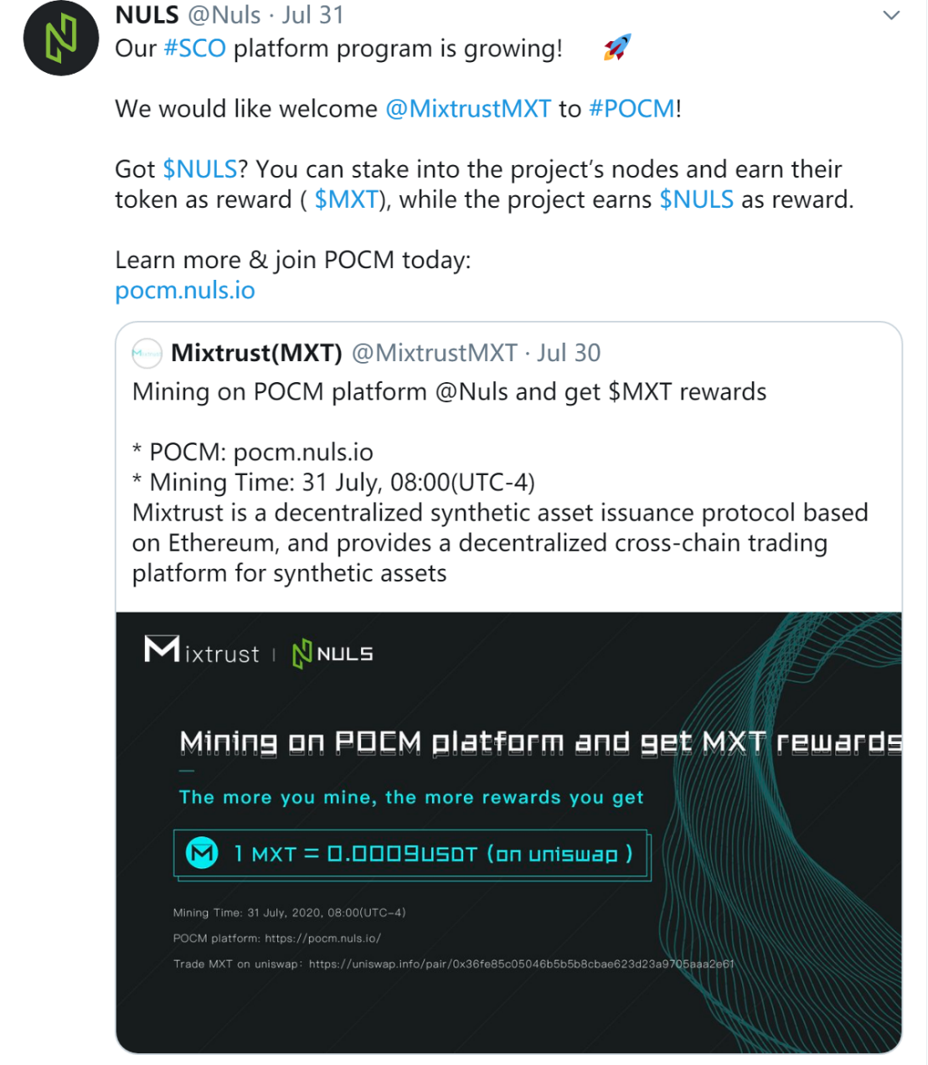Screen dimensions: 928x1065
Task: Click the NULS profile avatar
Action: coord(61,38)
